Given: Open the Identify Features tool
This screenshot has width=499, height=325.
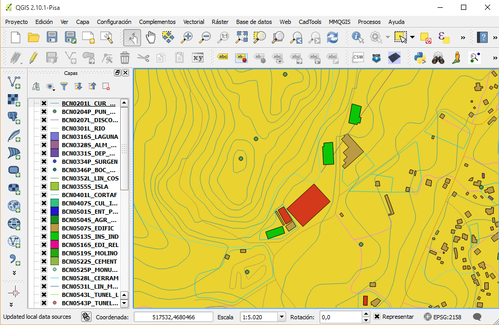Looking at the screenshot, I should pos(357,37).
